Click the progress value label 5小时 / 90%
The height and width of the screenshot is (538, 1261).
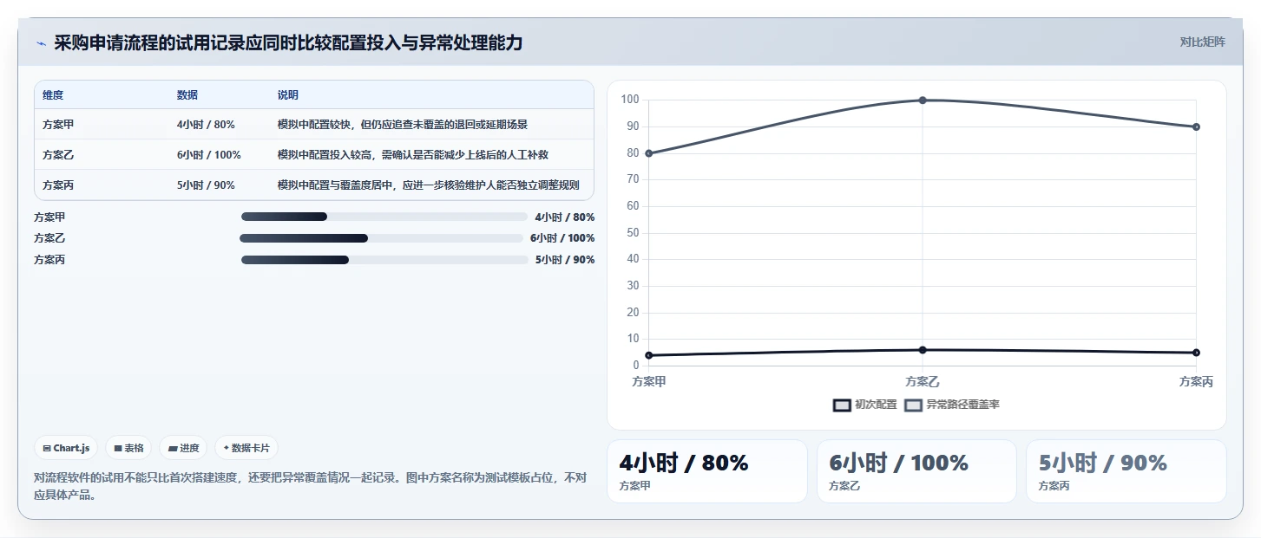coord(565,260)
